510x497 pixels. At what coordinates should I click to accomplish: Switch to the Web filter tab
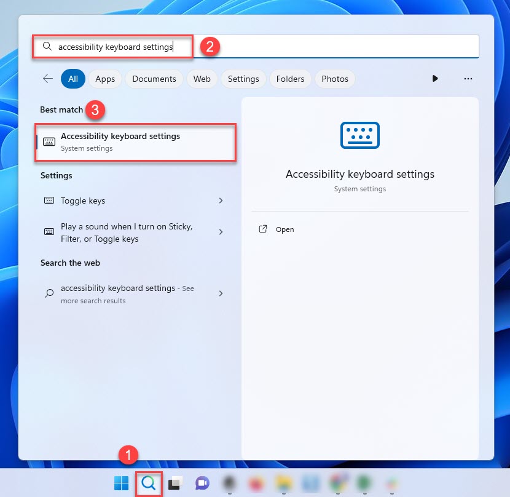[202, 79]
